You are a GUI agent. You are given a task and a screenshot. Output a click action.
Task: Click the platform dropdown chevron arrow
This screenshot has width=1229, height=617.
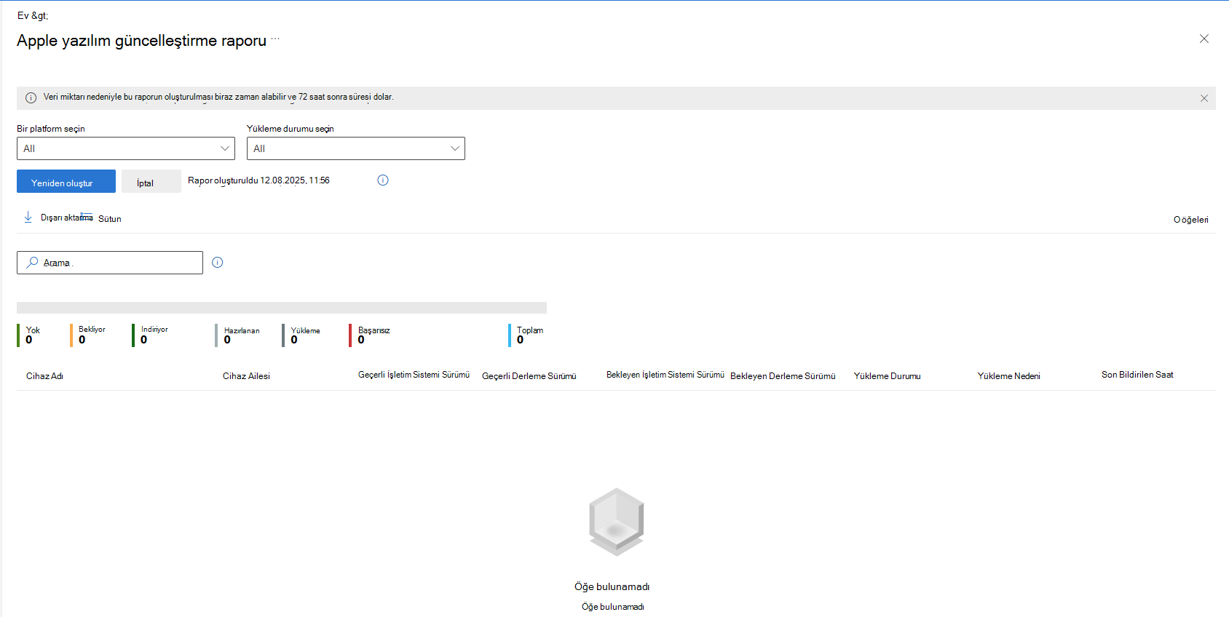pos(225,148)
